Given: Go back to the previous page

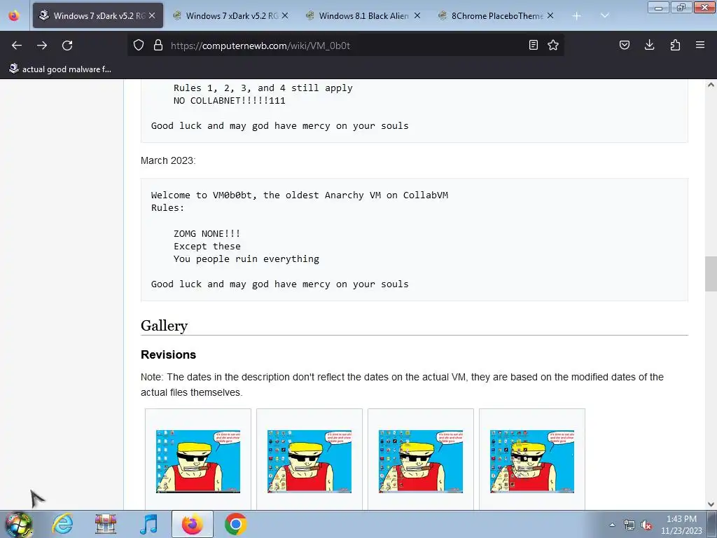Looking at the screenshot, I should pyautogui.click(x=17, y=46).
